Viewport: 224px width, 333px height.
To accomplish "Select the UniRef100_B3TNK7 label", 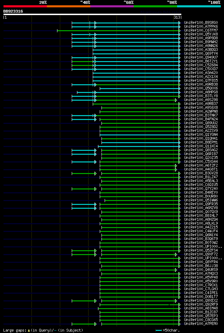I will pyautogui.click(x=201, y=115).
